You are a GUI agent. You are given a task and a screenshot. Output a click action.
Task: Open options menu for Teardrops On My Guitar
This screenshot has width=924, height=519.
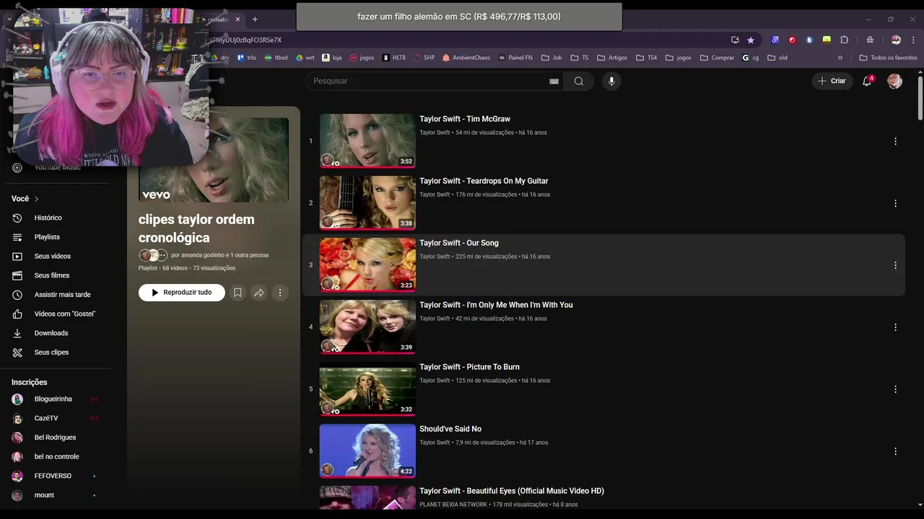tap(895, 203)
